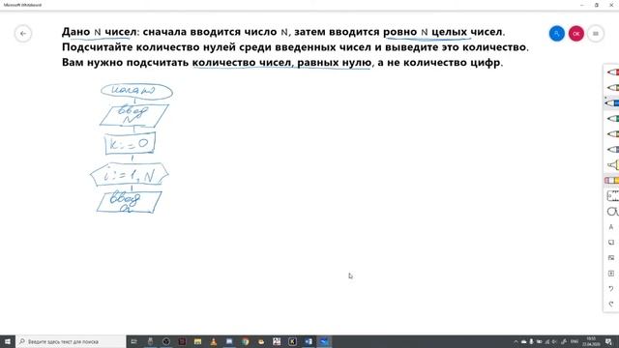Show hidden system tray icons

click(x=516, y=341)
